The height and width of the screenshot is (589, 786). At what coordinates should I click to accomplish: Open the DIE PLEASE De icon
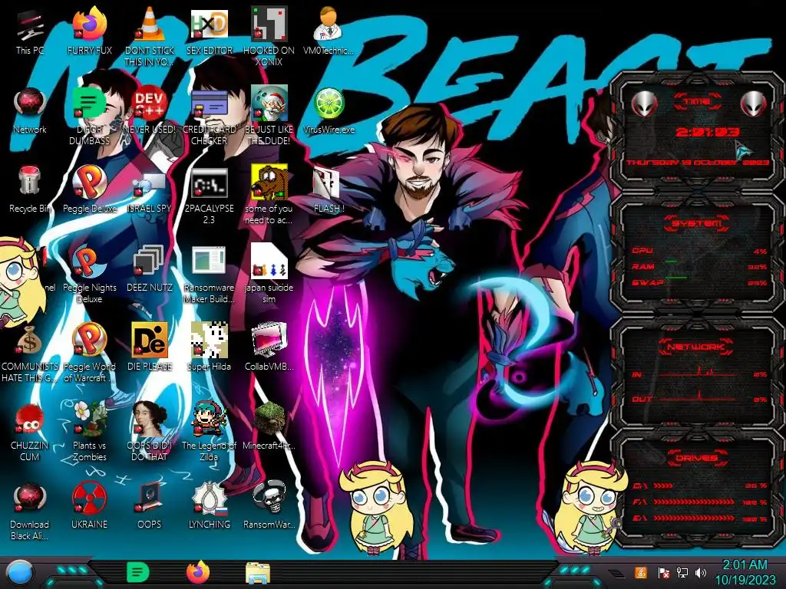(x=150, y=347)
